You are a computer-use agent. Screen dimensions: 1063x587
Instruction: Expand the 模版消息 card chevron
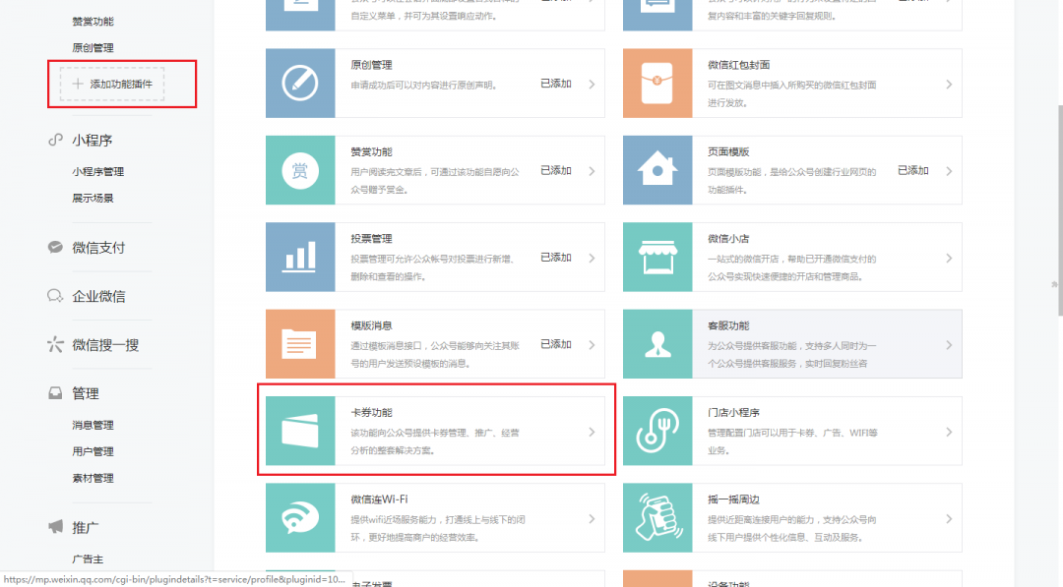tap(592, 345)
